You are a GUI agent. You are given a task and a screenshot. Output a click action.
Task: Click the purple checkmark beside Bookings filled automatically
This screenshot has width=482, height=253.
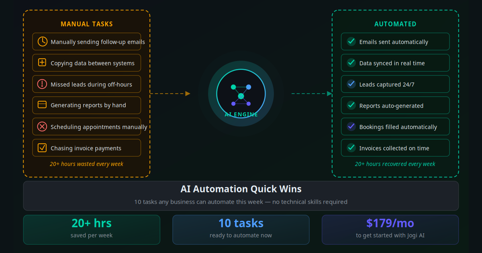(x=351, y=126)
